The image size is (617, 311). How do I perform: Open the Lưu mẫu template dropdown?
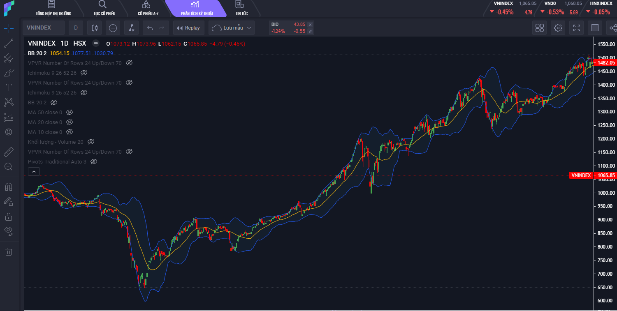[232, 28]
